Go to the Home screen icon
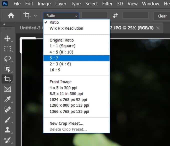 click(11, 15)
